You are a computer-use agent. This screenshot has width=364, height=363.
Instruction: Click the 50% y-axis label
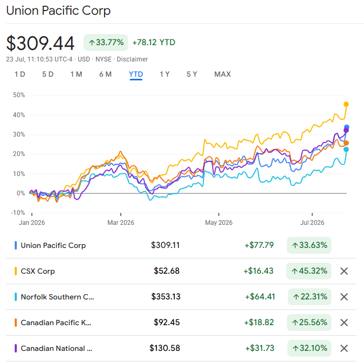[x=19, y=95]
